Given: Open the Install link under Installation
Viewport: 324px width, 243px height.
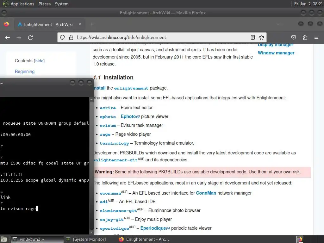Looking at the screenshot, I should [100, 88].
